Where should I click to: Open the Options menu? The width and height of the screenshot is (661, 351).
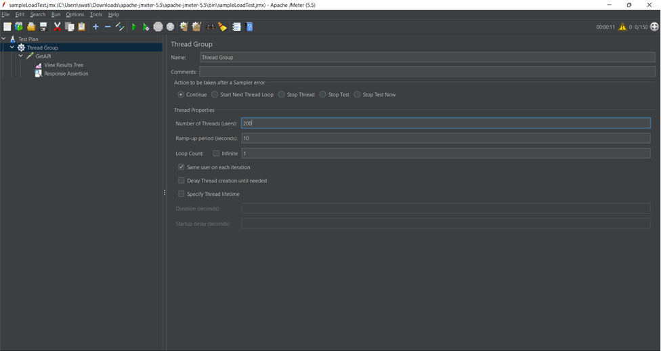coord(74,14)
